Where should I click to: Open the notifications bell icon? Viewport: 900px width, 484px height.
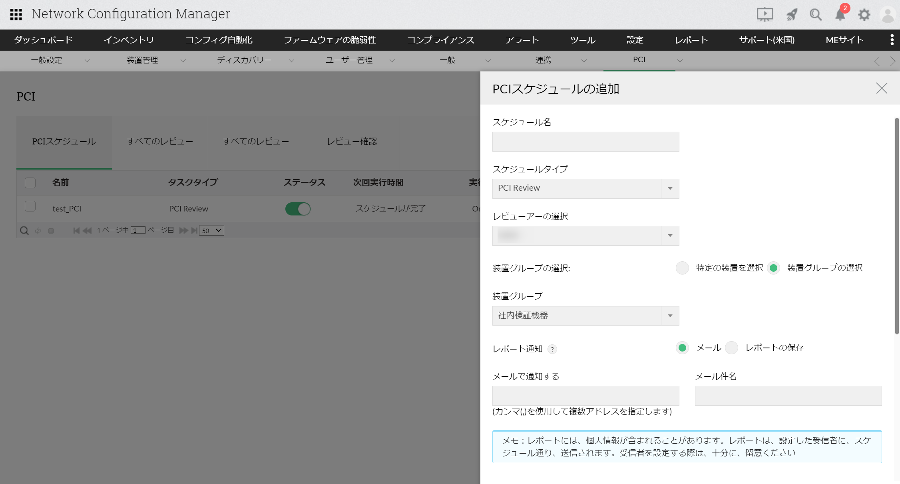[840, 15]
